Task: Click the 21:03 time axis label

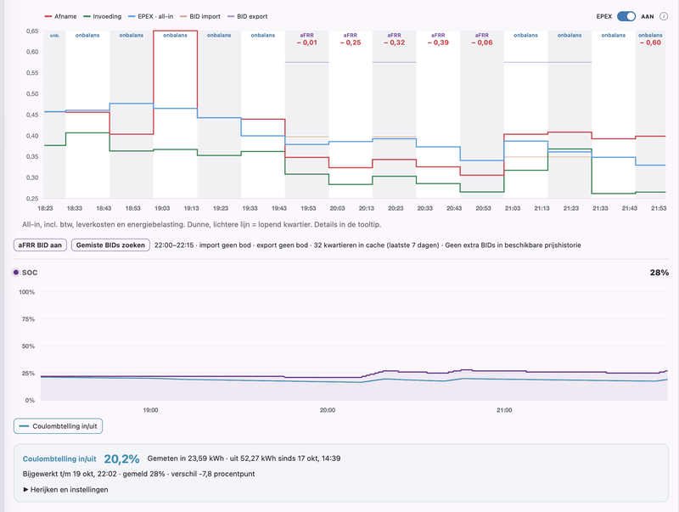Action: tap(513, 208)
